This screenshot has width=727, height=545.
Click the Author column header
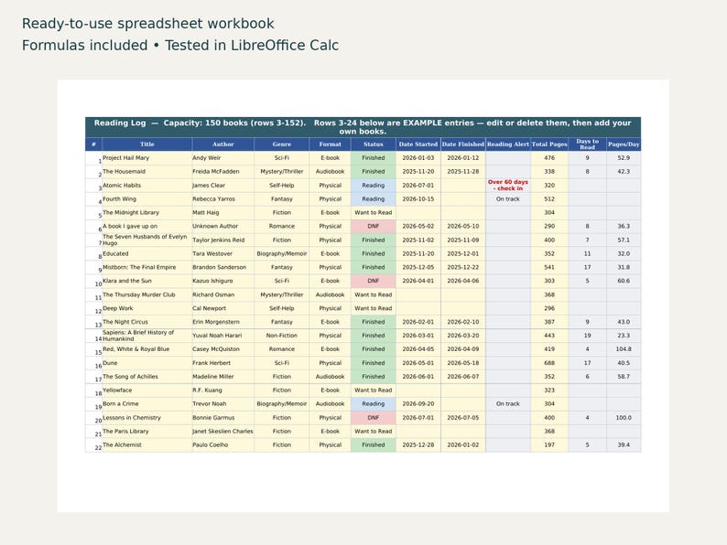pyautogui.click(x=223, y=144)
